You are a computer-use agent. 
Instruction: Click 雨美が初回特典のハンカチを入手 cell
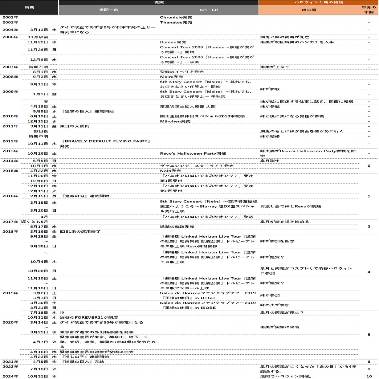click(297, 42)
